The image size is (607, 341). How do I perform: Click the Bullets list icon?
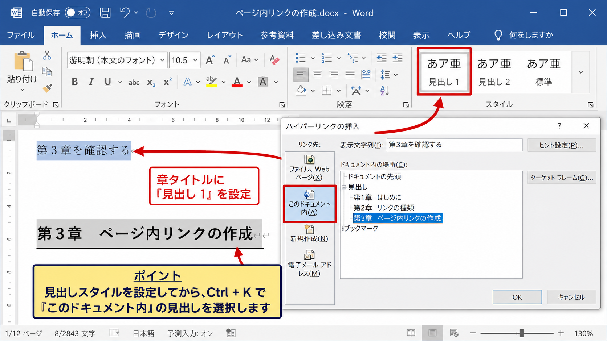click(x=301, y=58)
